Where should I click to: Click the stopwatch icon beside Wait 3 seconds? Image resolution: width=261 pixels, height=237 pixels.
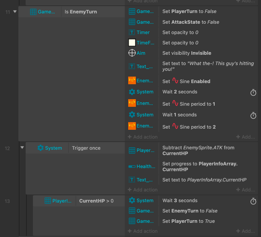(253, 201)
